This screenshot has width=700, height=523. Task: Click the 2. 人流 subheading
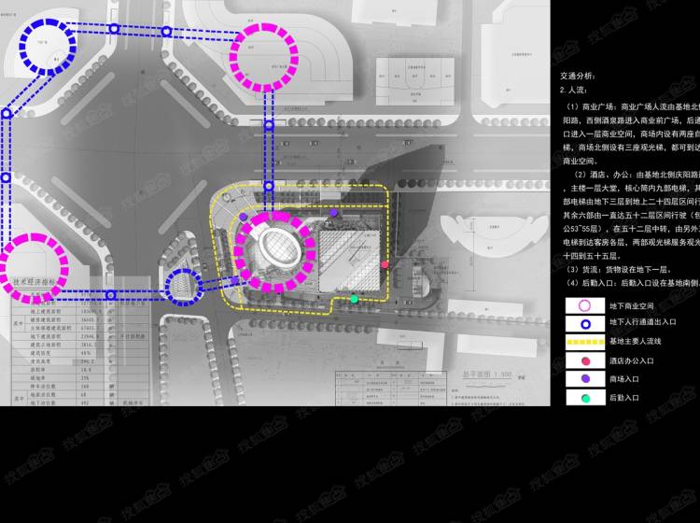[575, 91]
